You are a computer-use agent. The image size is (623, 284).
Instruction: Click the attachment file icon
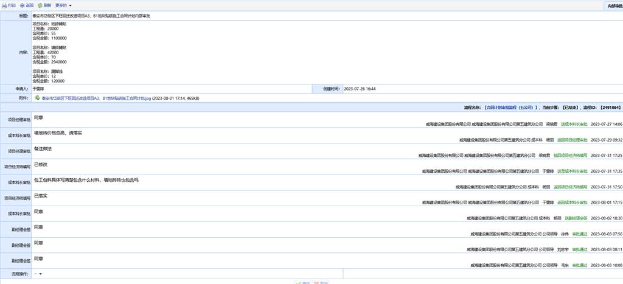(x=37, y=97)
